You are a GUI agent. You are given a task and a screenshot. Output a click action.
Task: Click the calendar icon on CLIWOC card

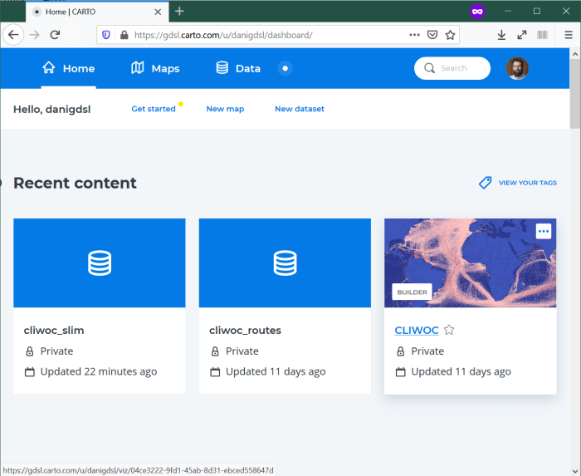(401, 372)
